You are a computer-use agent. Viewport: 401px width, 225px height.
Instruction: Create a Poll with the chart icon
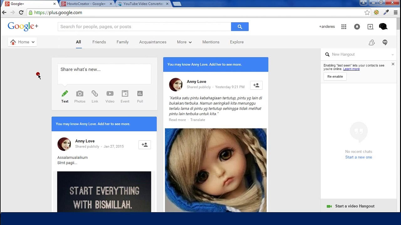tap(140, 93)
